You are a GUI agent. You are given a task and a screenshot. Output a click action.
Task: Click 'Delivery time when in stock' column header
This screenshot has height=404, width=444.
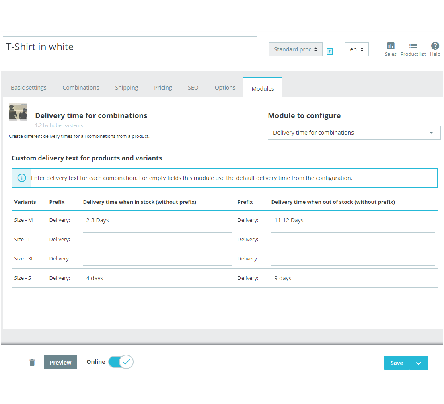point(140,202)
